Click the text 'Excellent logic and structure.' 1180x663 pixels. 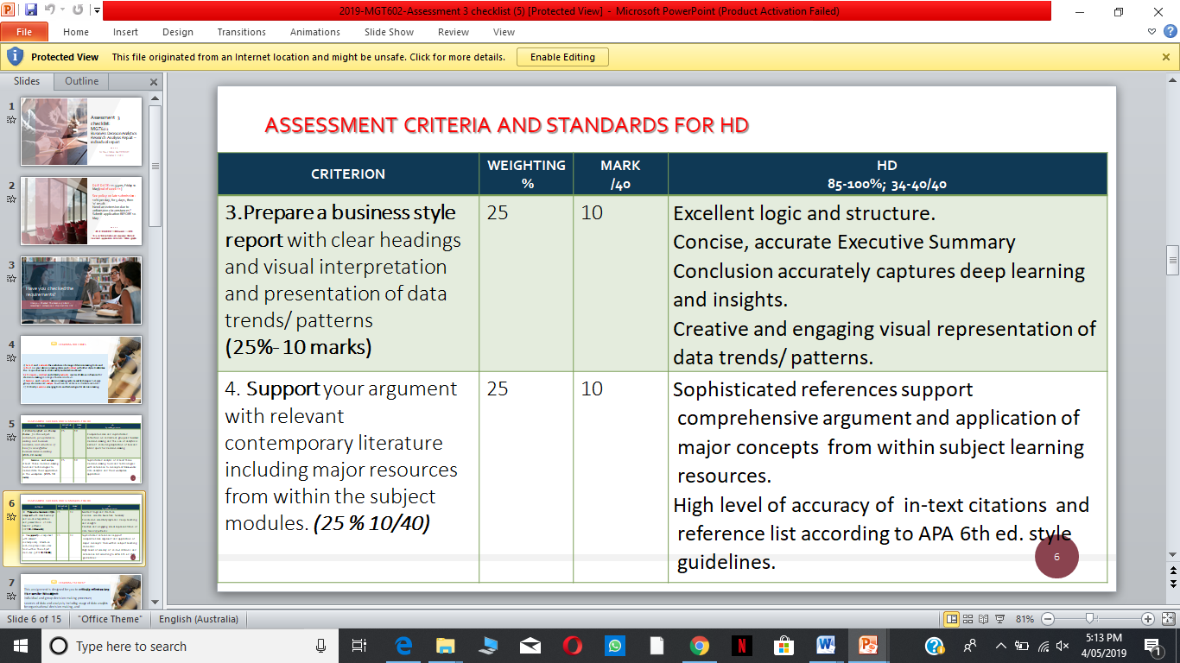point(804,213)
